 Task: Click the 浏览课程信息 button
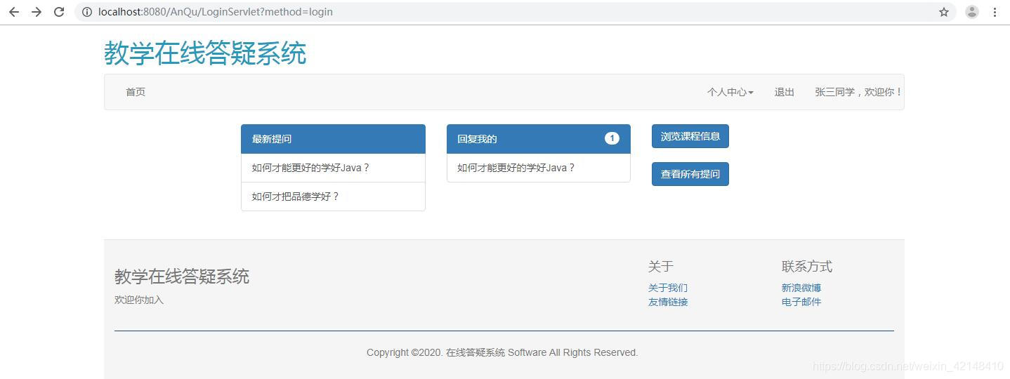pos(690,136)
